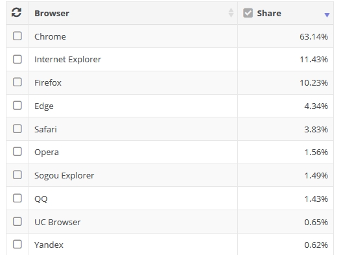Tick the QQ browser checkbox
Image resolution: width=341 pixels, height=255 pixels.
[18, 199]
